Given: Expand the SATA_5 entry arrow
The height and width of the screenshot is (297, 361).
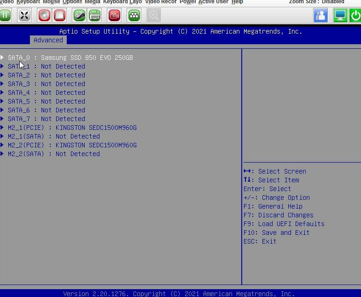Looking at the screenshot, I should pos(2,101).
